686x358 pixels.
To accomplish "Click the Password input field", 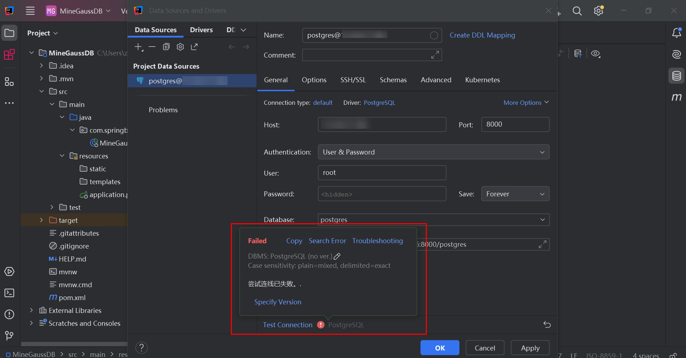I will [382, 194].
